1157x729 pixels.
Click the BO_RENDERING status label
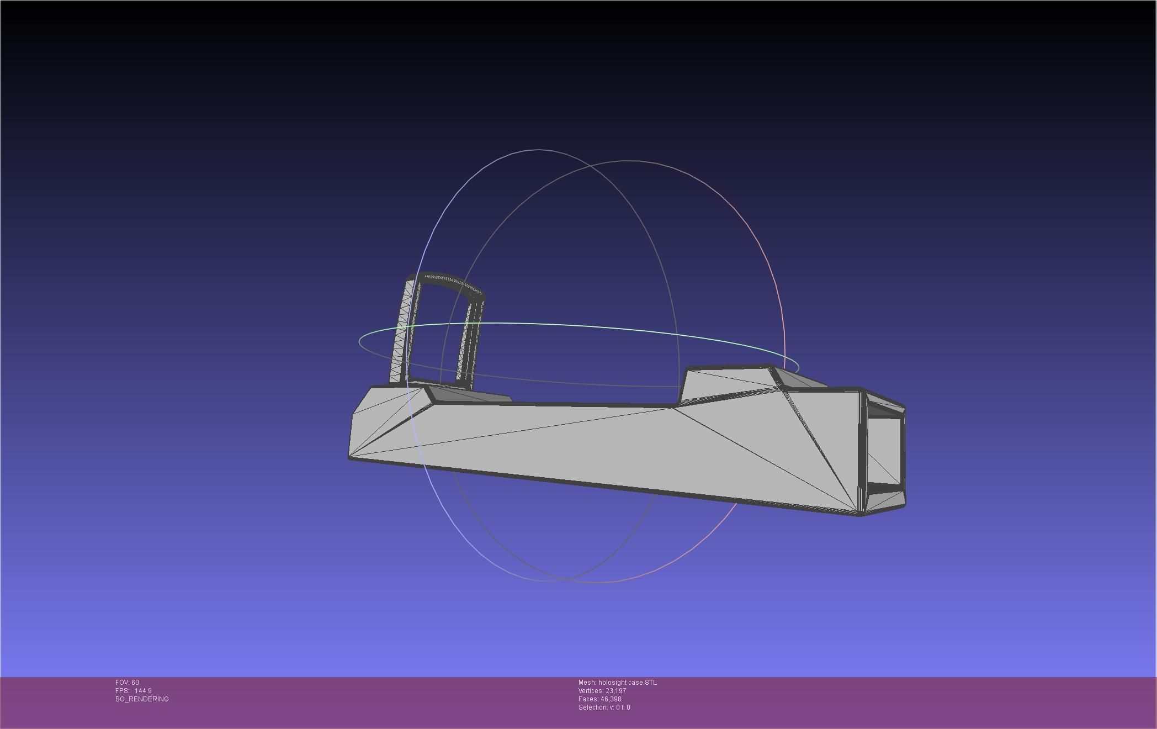click(x=142, y=699)
